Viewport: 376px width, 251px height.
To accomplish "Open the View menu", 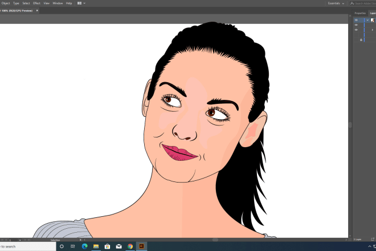I will [x=46, y=3].
